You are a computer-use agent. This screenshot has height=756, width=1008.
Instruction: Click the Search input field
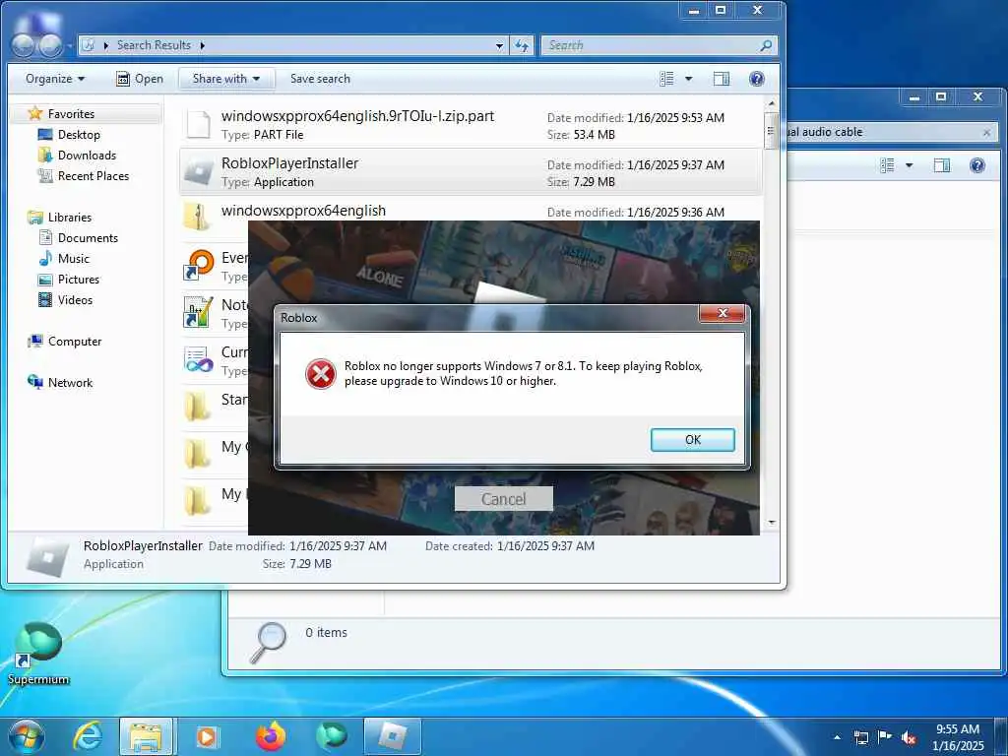coord(651,45)
